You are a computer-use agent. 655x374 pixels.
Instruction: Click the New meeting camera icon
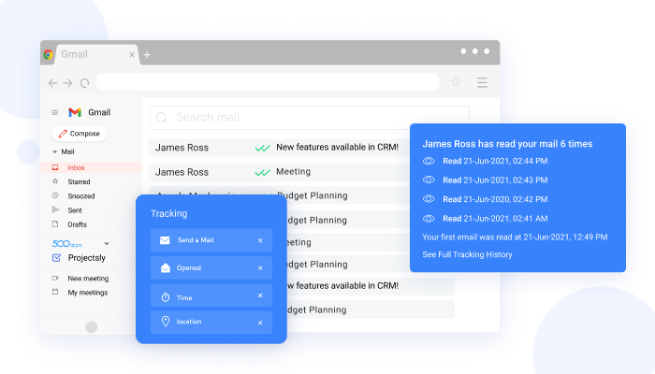tap(55, 278)
